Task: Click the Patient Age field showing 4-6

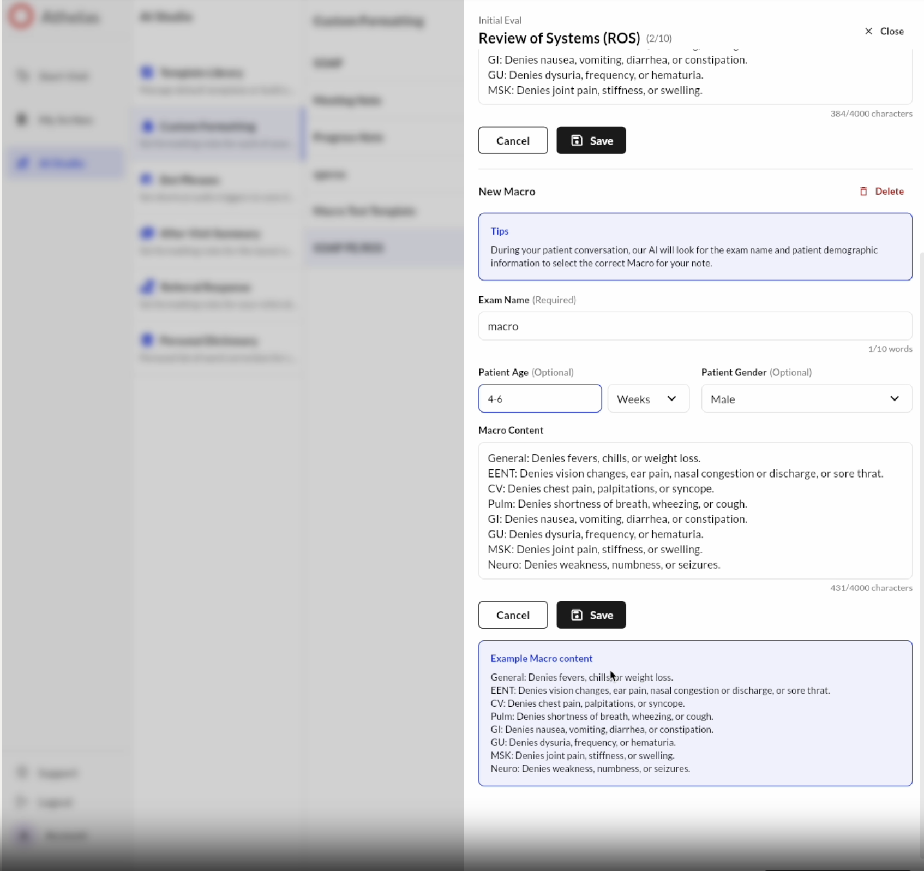Action: 539,398
